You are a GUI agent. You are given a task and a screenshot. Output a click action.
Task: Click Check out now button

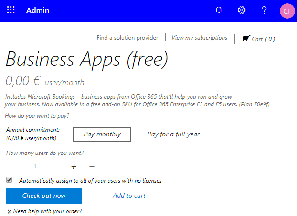44,196
